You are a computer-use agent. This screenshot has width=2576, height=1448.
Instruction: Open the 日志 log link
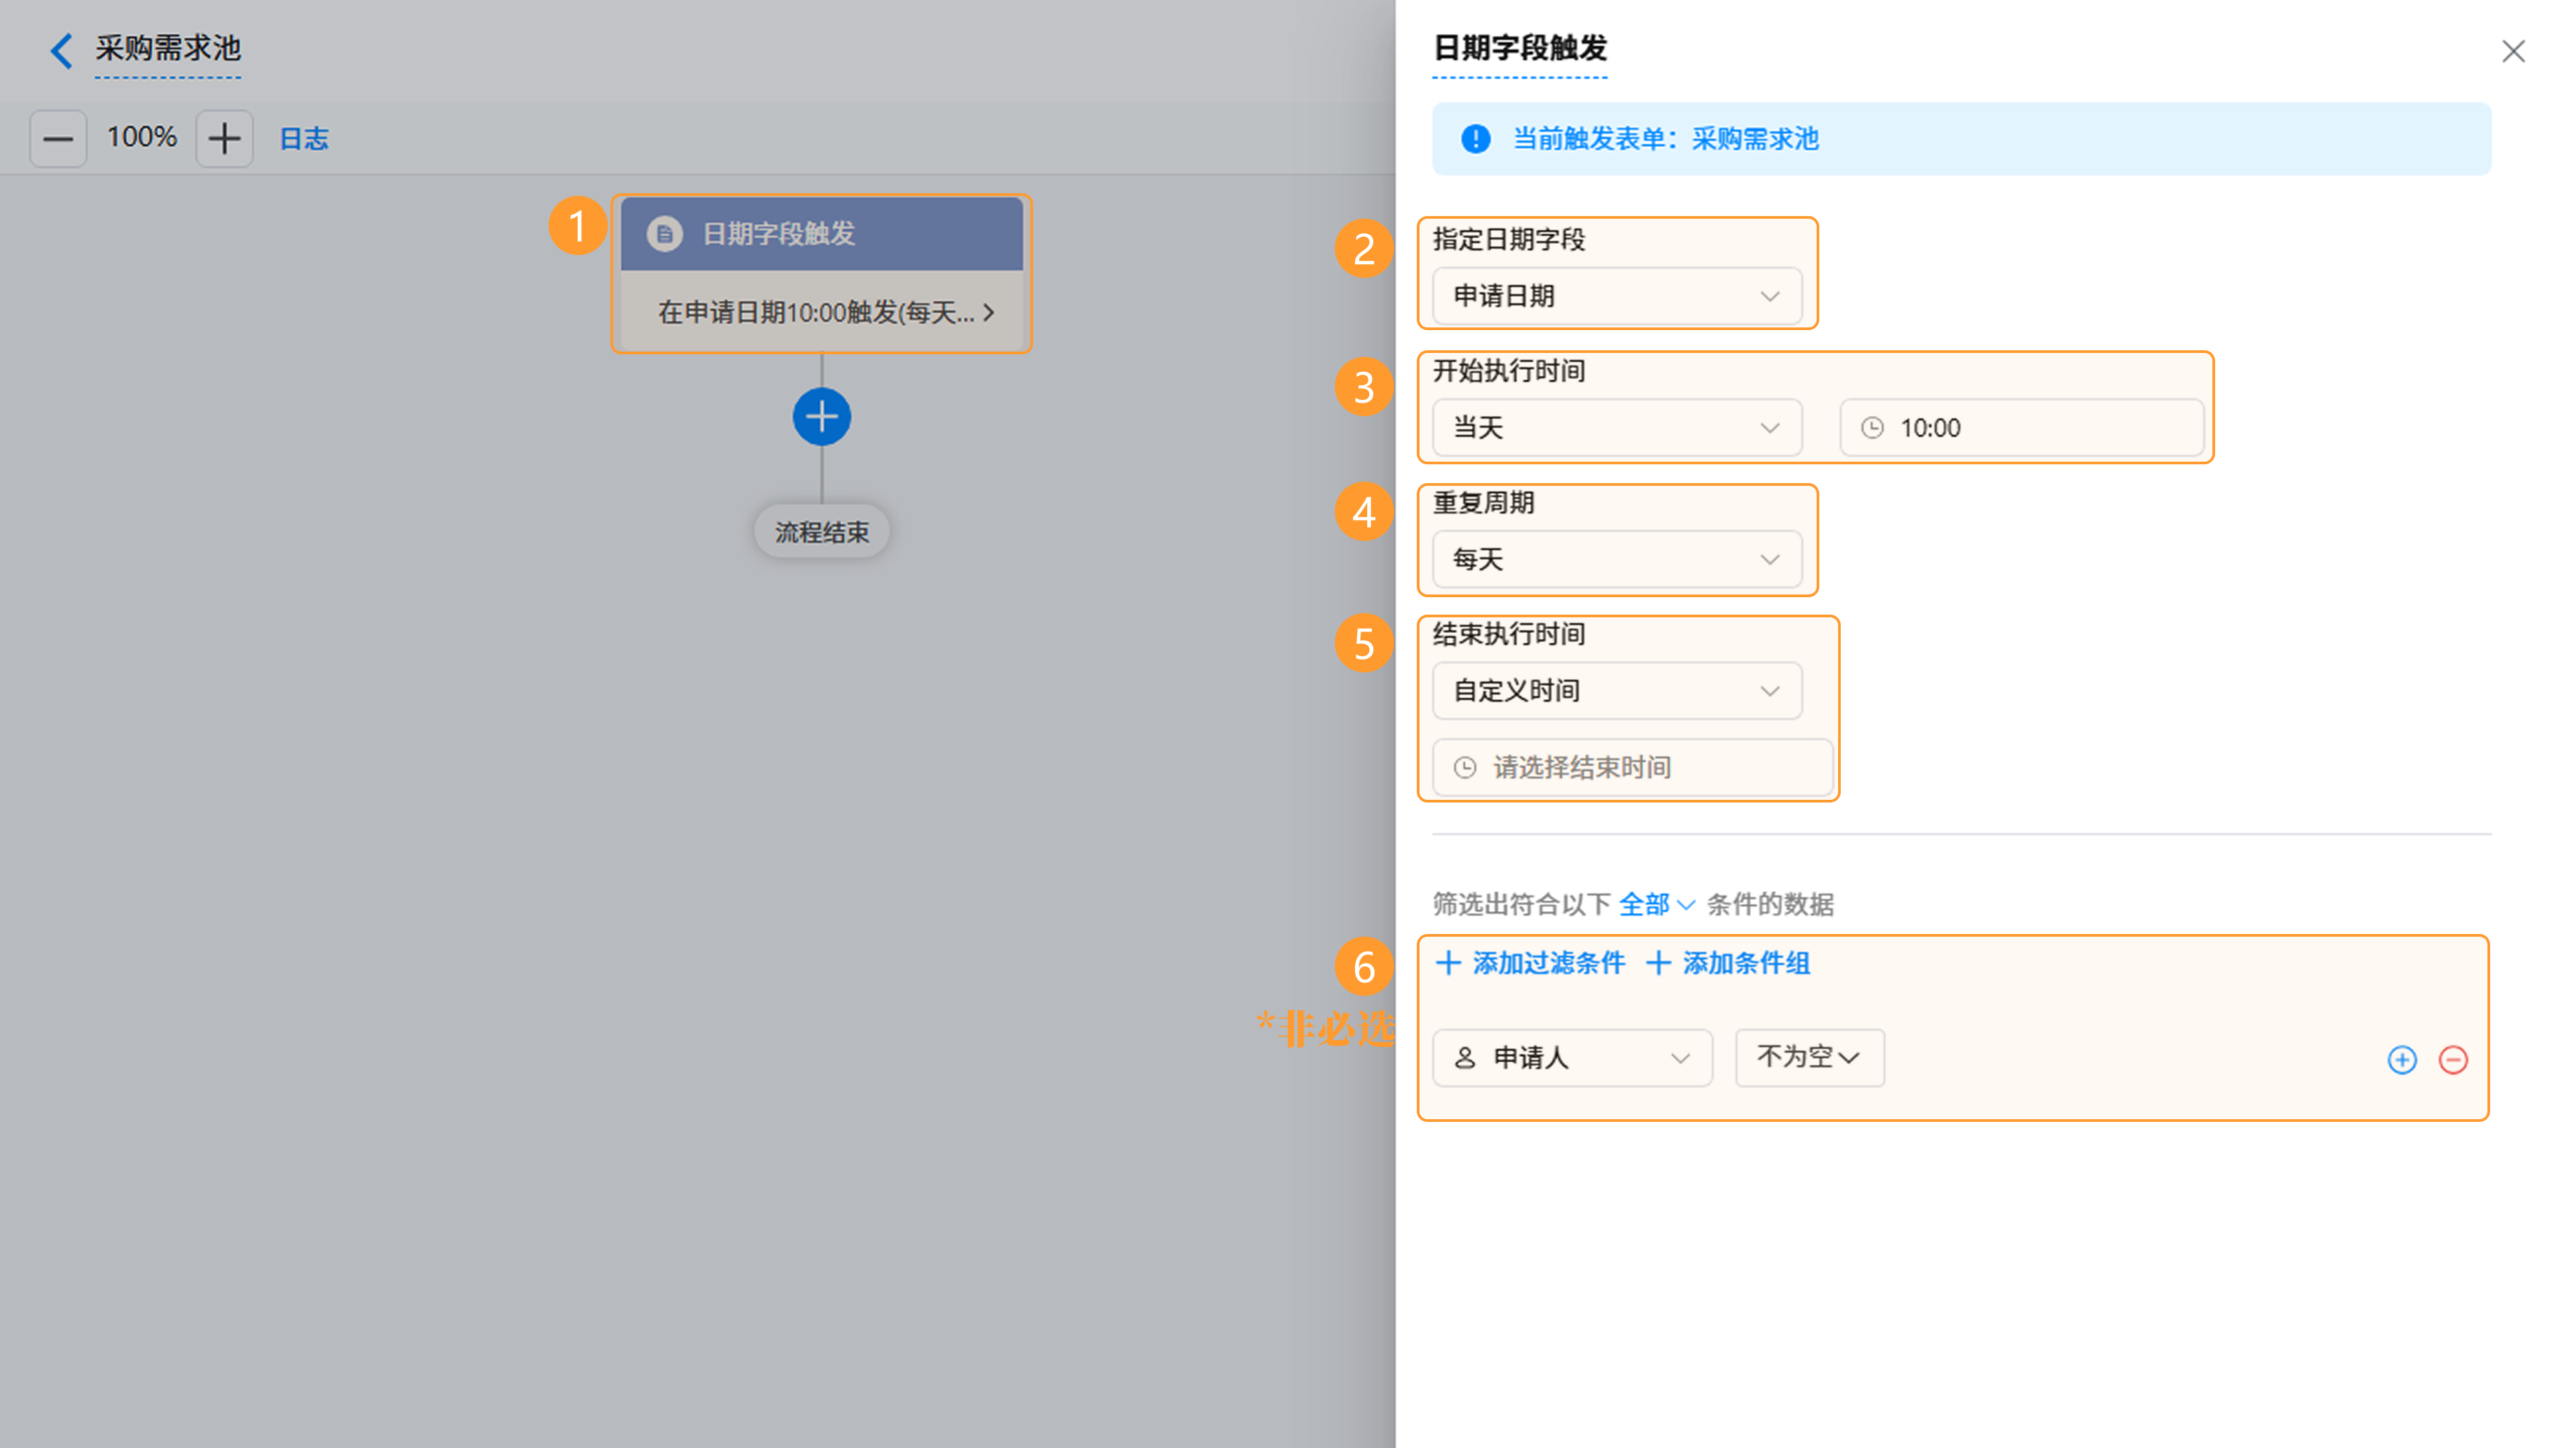point(304,138)
